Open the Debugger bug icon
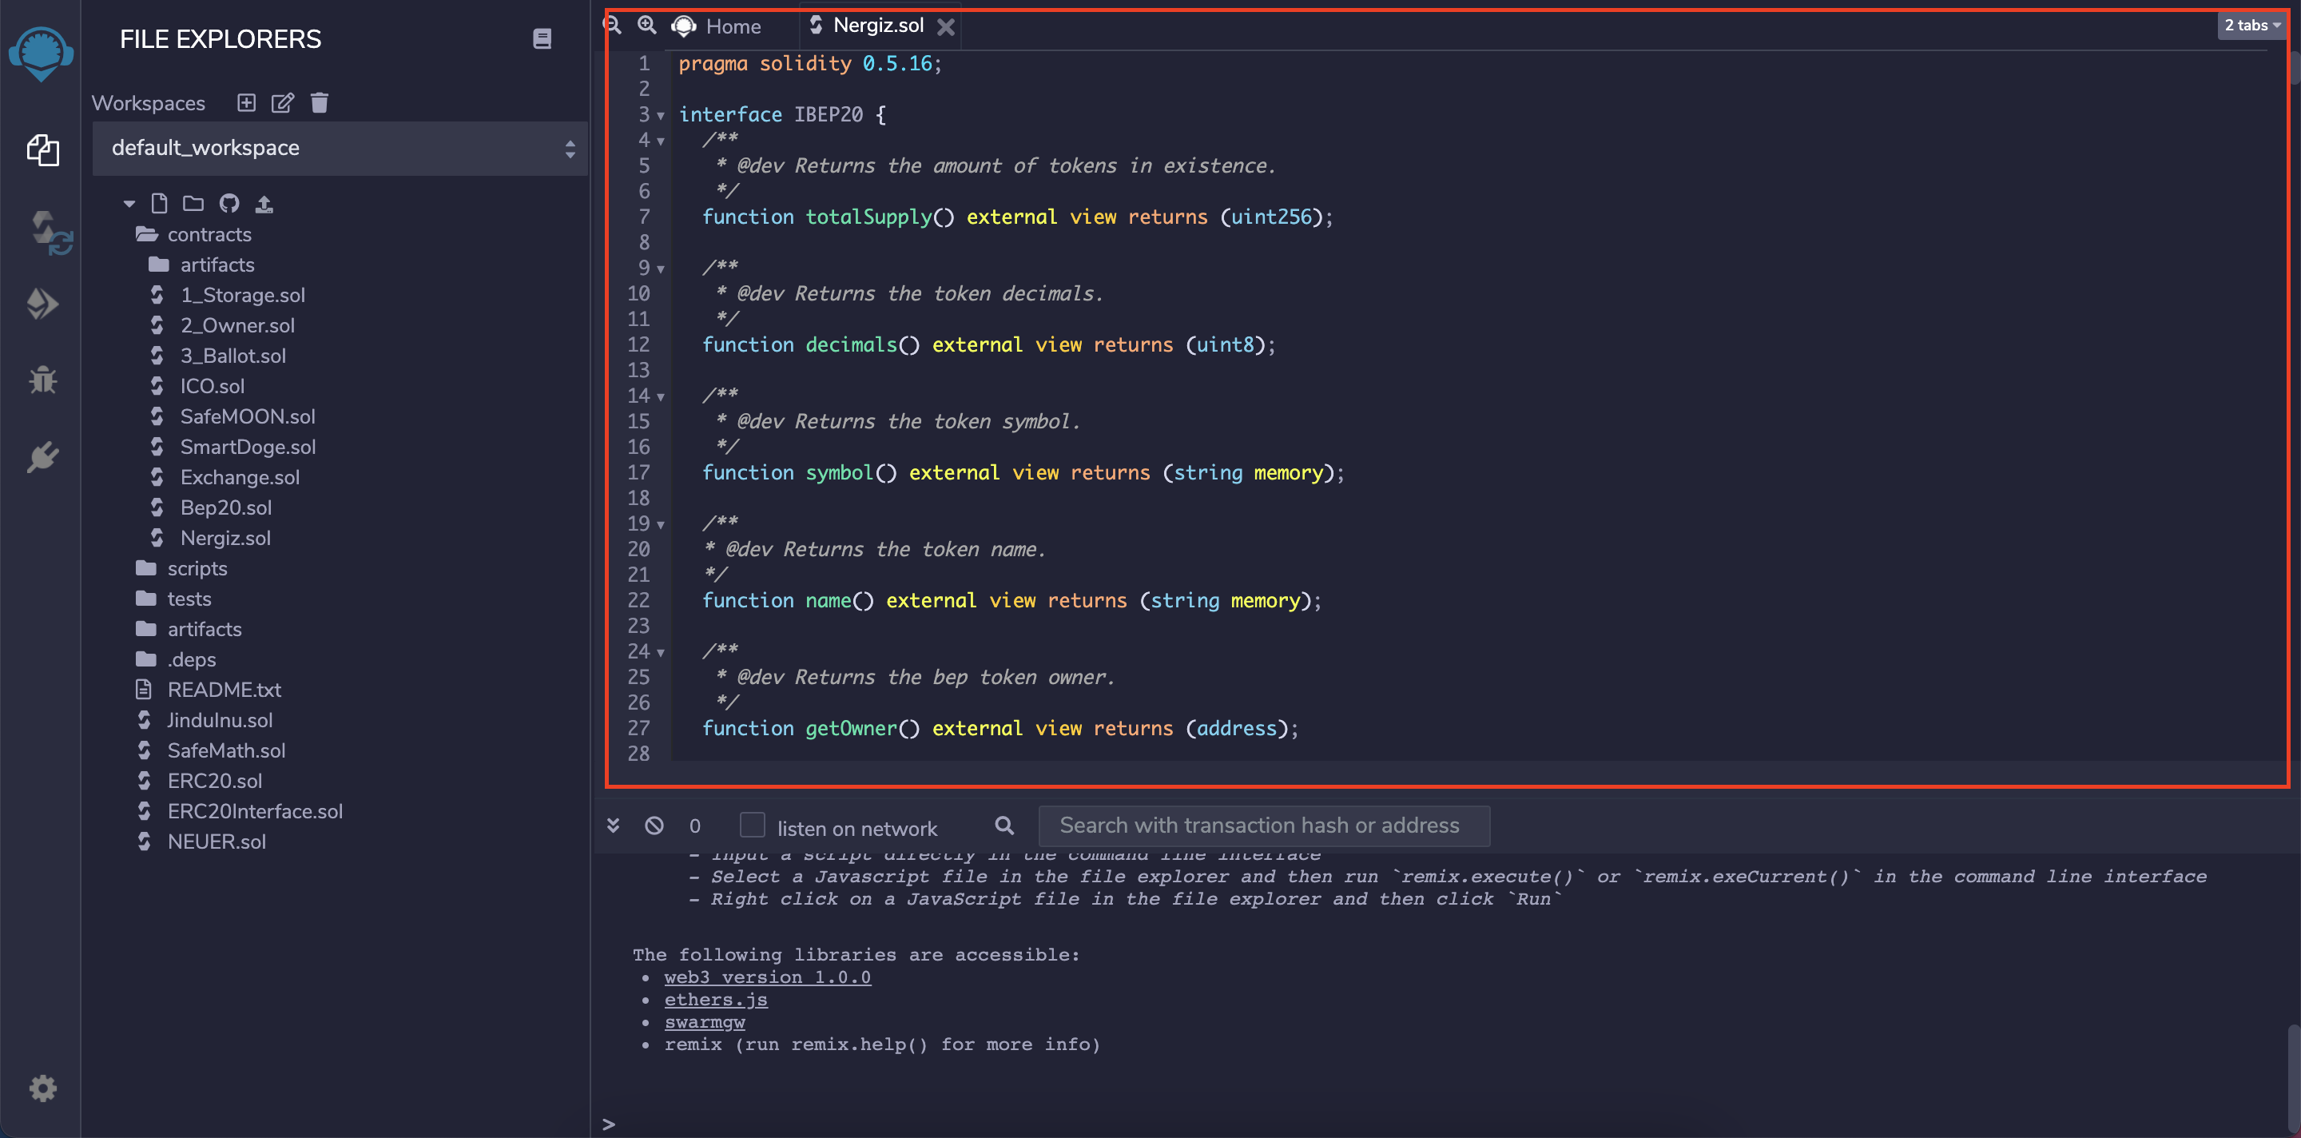 [43, 380]
